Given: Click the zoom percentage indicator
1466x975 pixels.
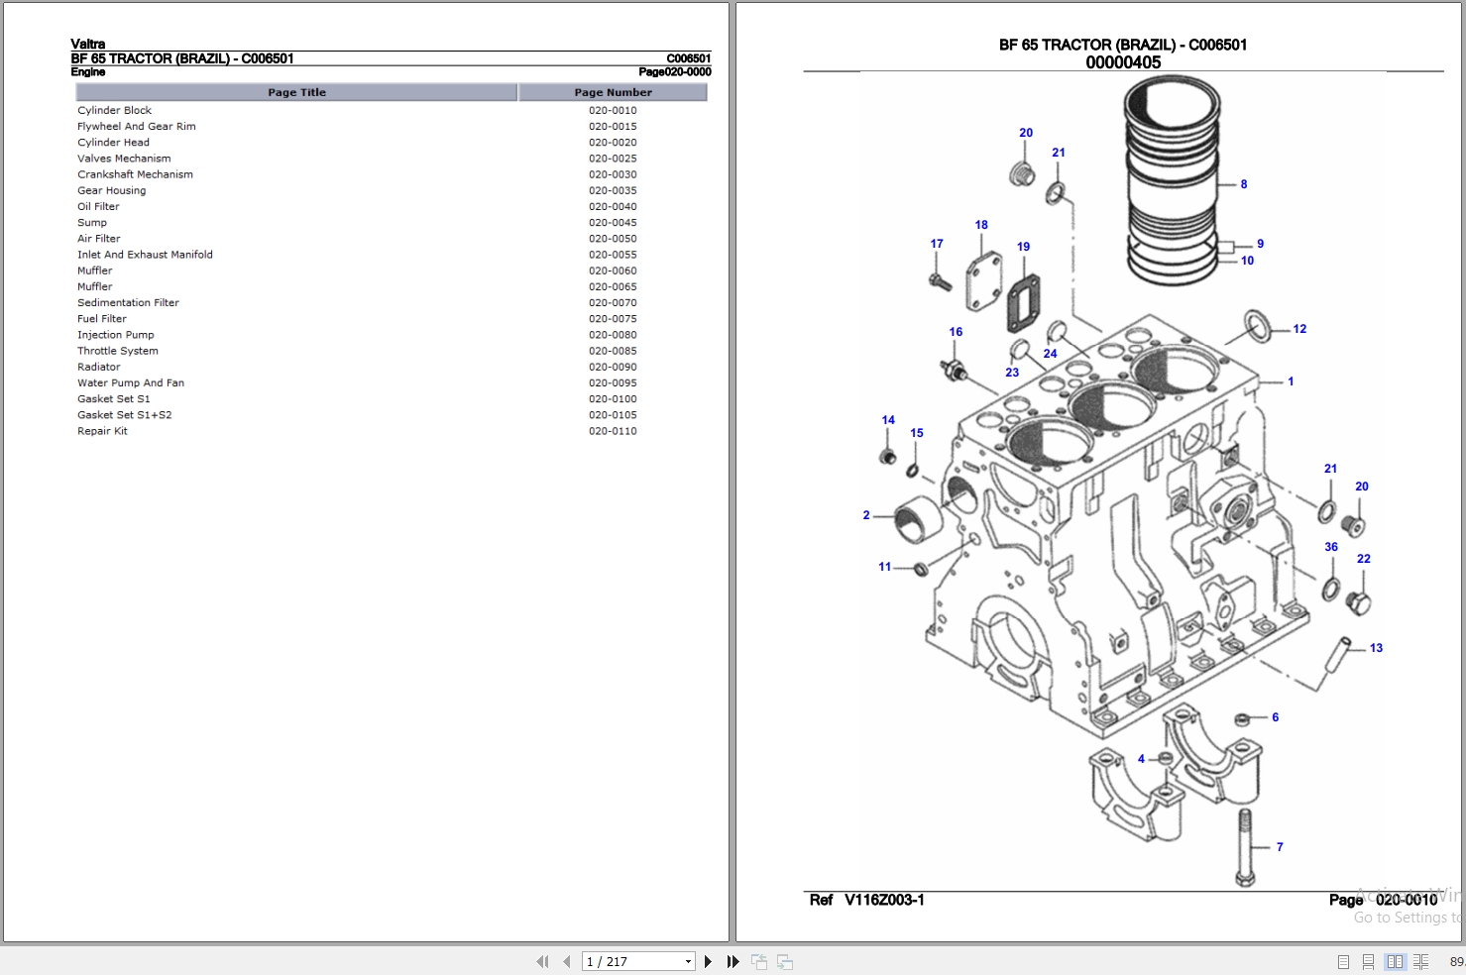Looking at the screenshot, I should 1459,961.
